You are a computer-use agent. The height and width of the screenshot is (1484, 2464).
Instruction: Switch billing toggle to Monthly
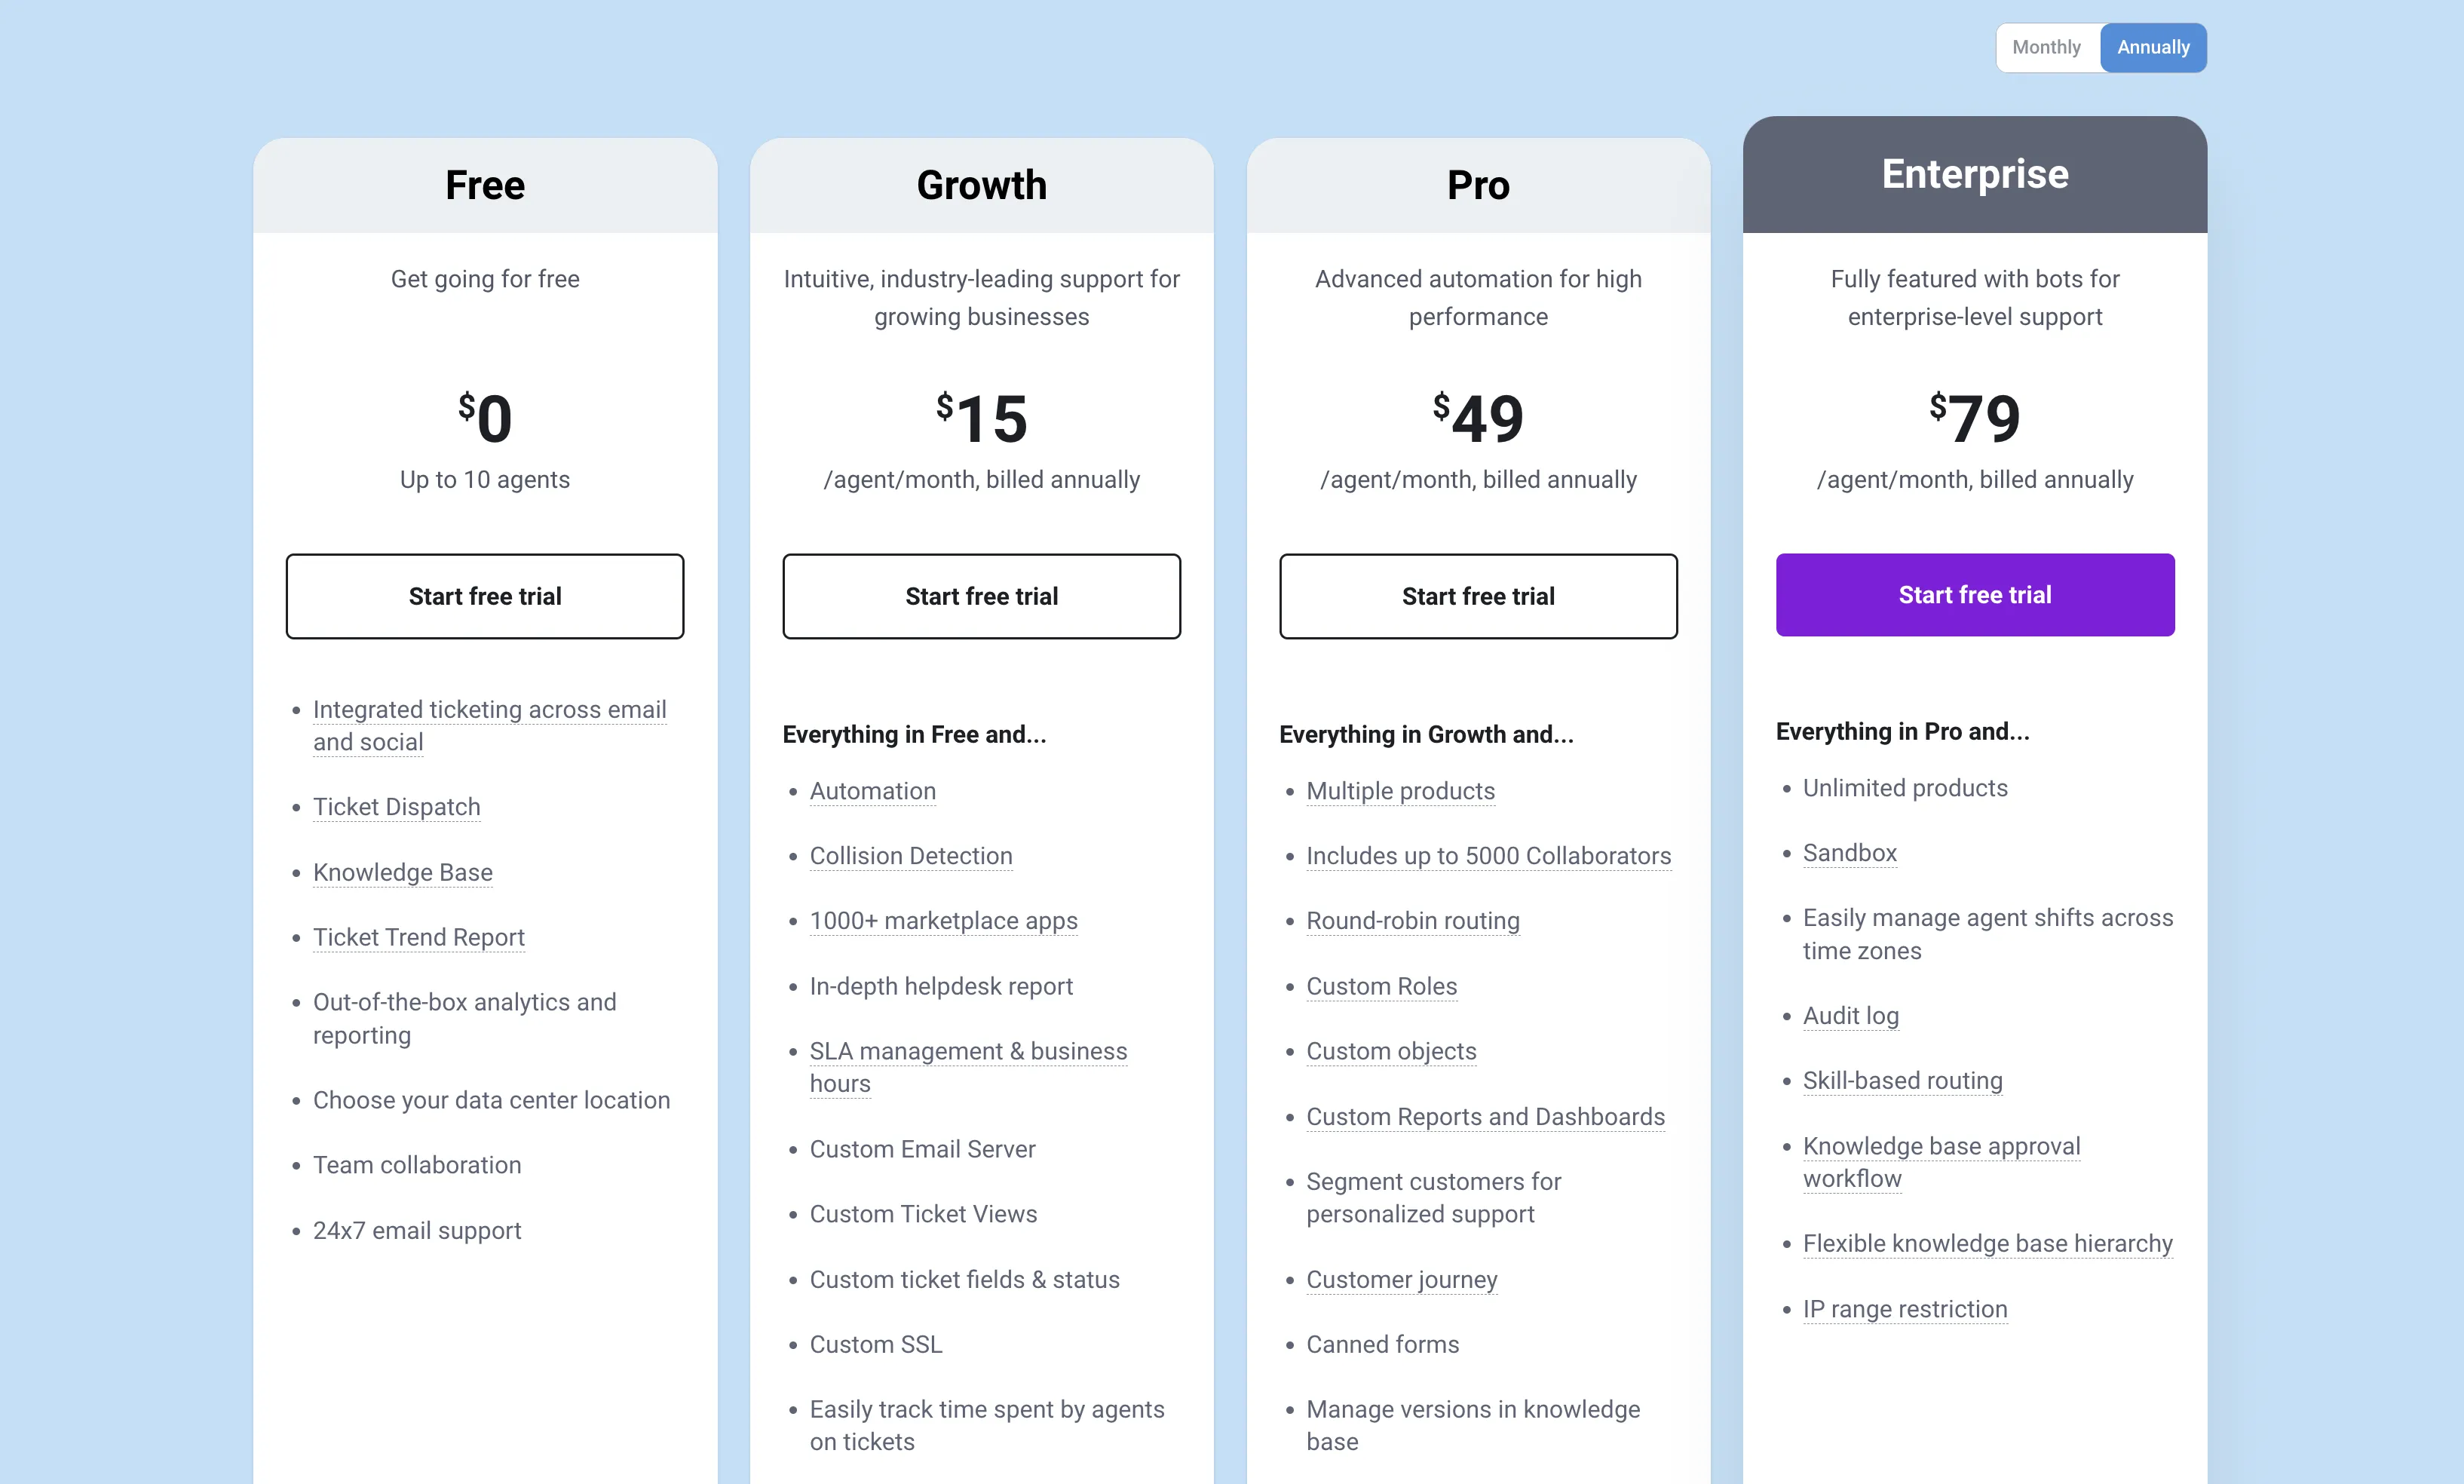[x=2046, y=47]
